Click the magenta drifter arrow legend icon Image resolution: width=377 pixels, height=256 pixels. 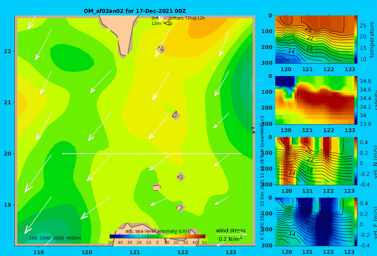tap(166, 18)
